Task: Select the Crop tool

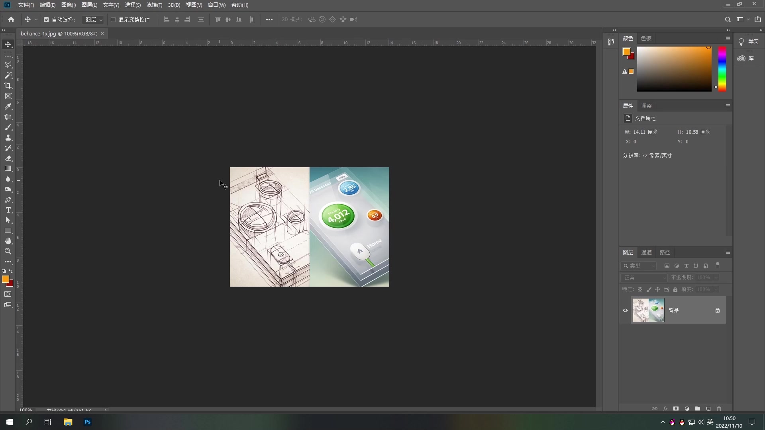Action: coord(8,86)
